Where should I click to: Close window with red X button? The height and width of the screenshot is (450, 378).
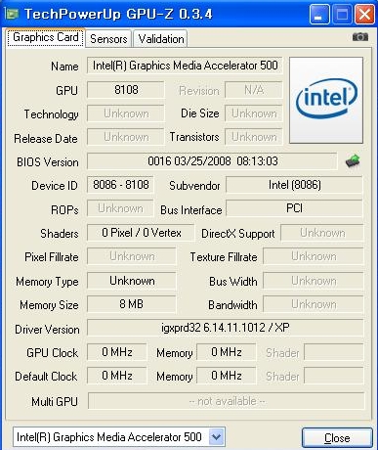click(364, 14)
